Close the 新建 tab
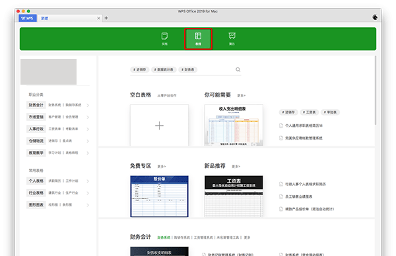This screenshot has width=396, height=256. [98, 19]
